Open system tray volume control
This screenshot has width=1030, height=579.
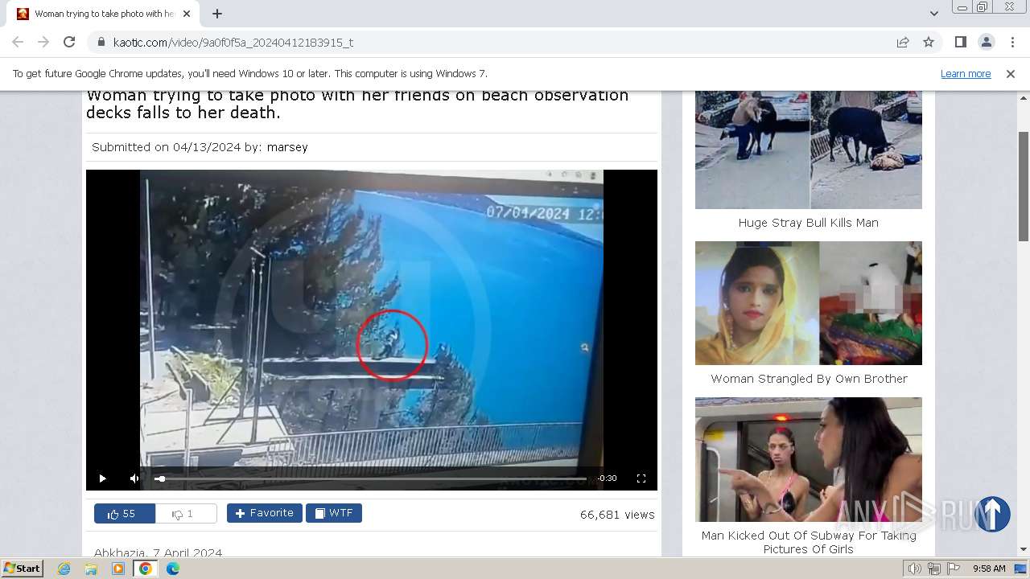coord(915,569)
